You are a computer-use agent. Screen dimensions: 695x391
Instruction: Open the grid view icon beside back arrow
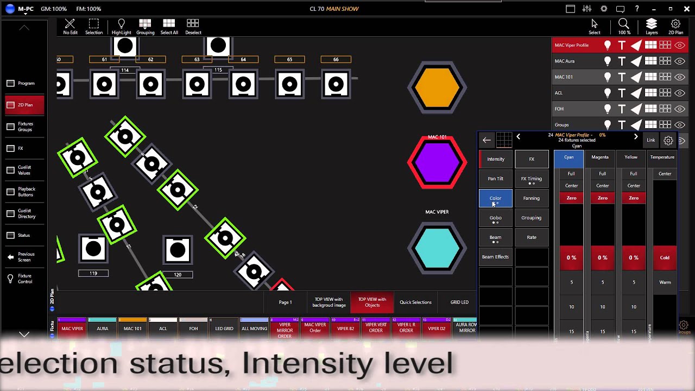[x=504, y=140]
